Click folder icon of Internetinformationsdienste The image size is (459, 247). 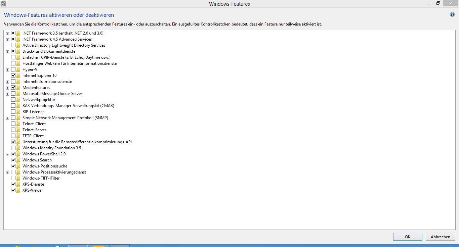(x=18, y=82)
